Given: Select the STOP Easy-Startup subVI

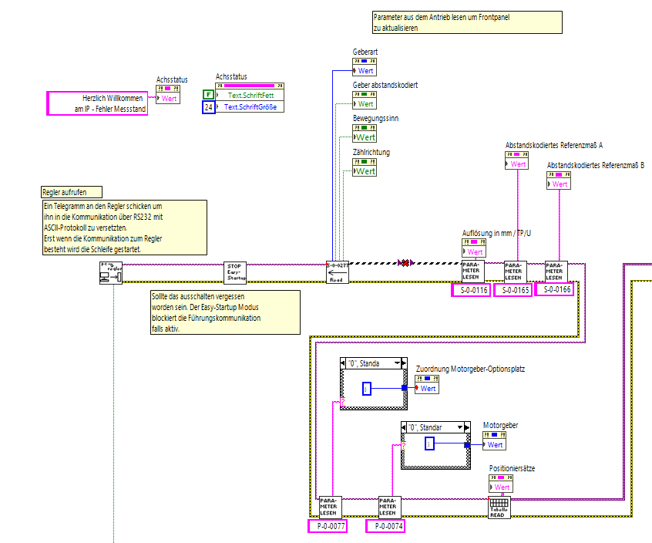Looking at the screenshot, I should click(x=234, y=273).
